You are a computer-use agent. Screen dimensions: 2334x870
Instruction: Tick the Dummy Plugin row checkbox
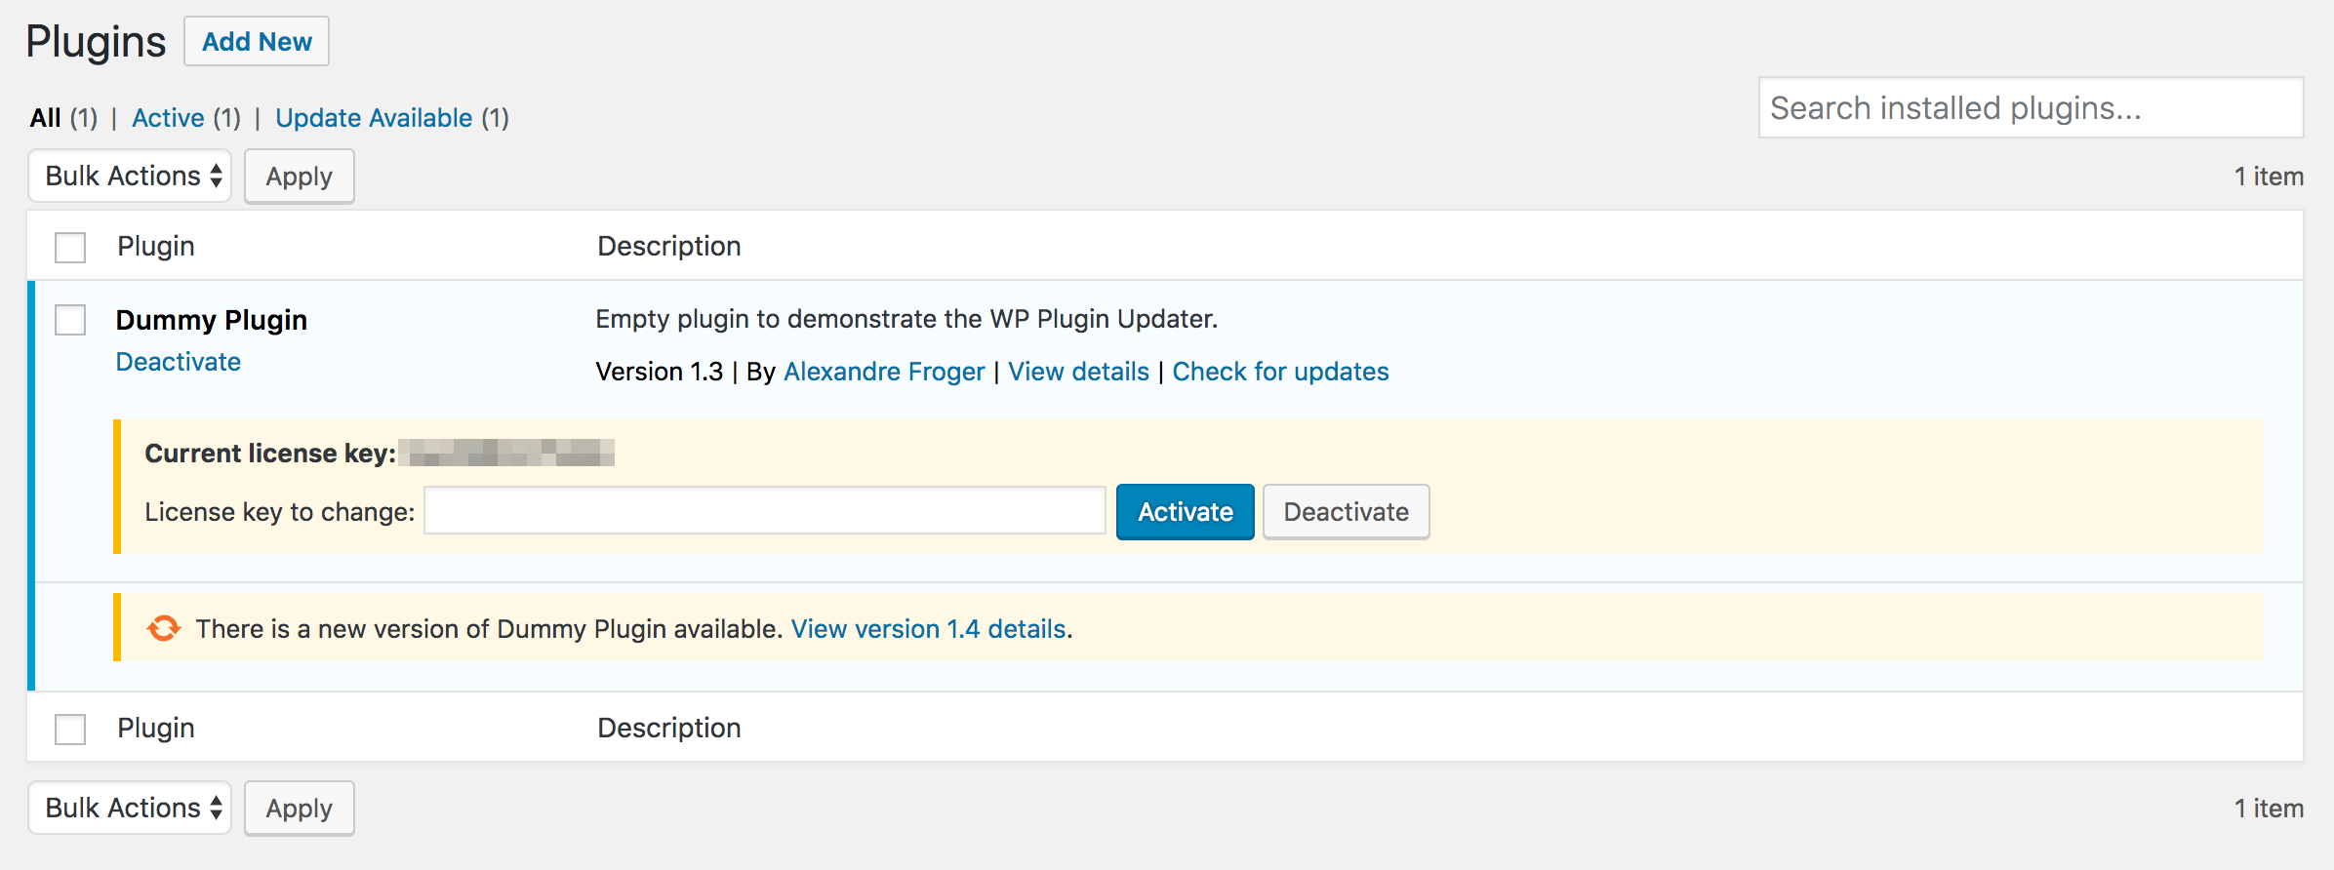70,320
